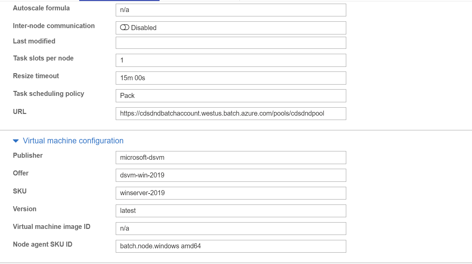
Task: Select the URL label text
Action: click(19, 112)
